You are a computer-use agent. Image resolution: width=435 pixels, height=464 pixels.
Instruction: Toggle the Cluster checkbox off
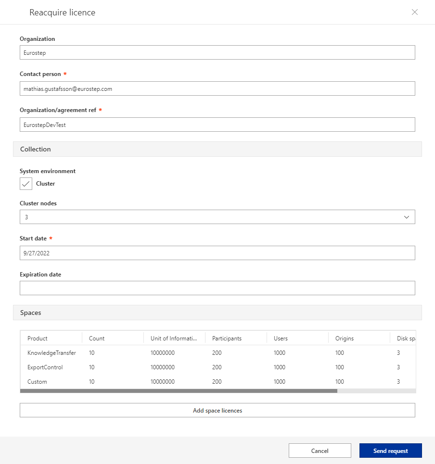tap(26, 184)
